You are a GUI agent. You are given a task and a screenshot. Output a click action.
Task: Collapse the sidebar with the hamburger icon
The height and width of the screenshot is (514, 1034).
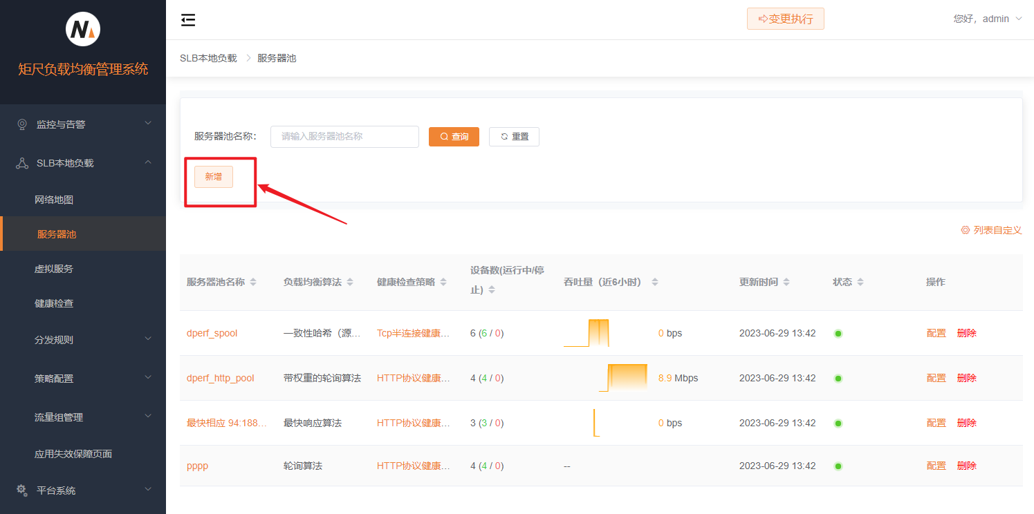point(188,20)
